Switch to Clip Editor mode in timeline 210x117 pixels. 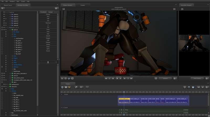pyautogui.click(x=62, y=87)
